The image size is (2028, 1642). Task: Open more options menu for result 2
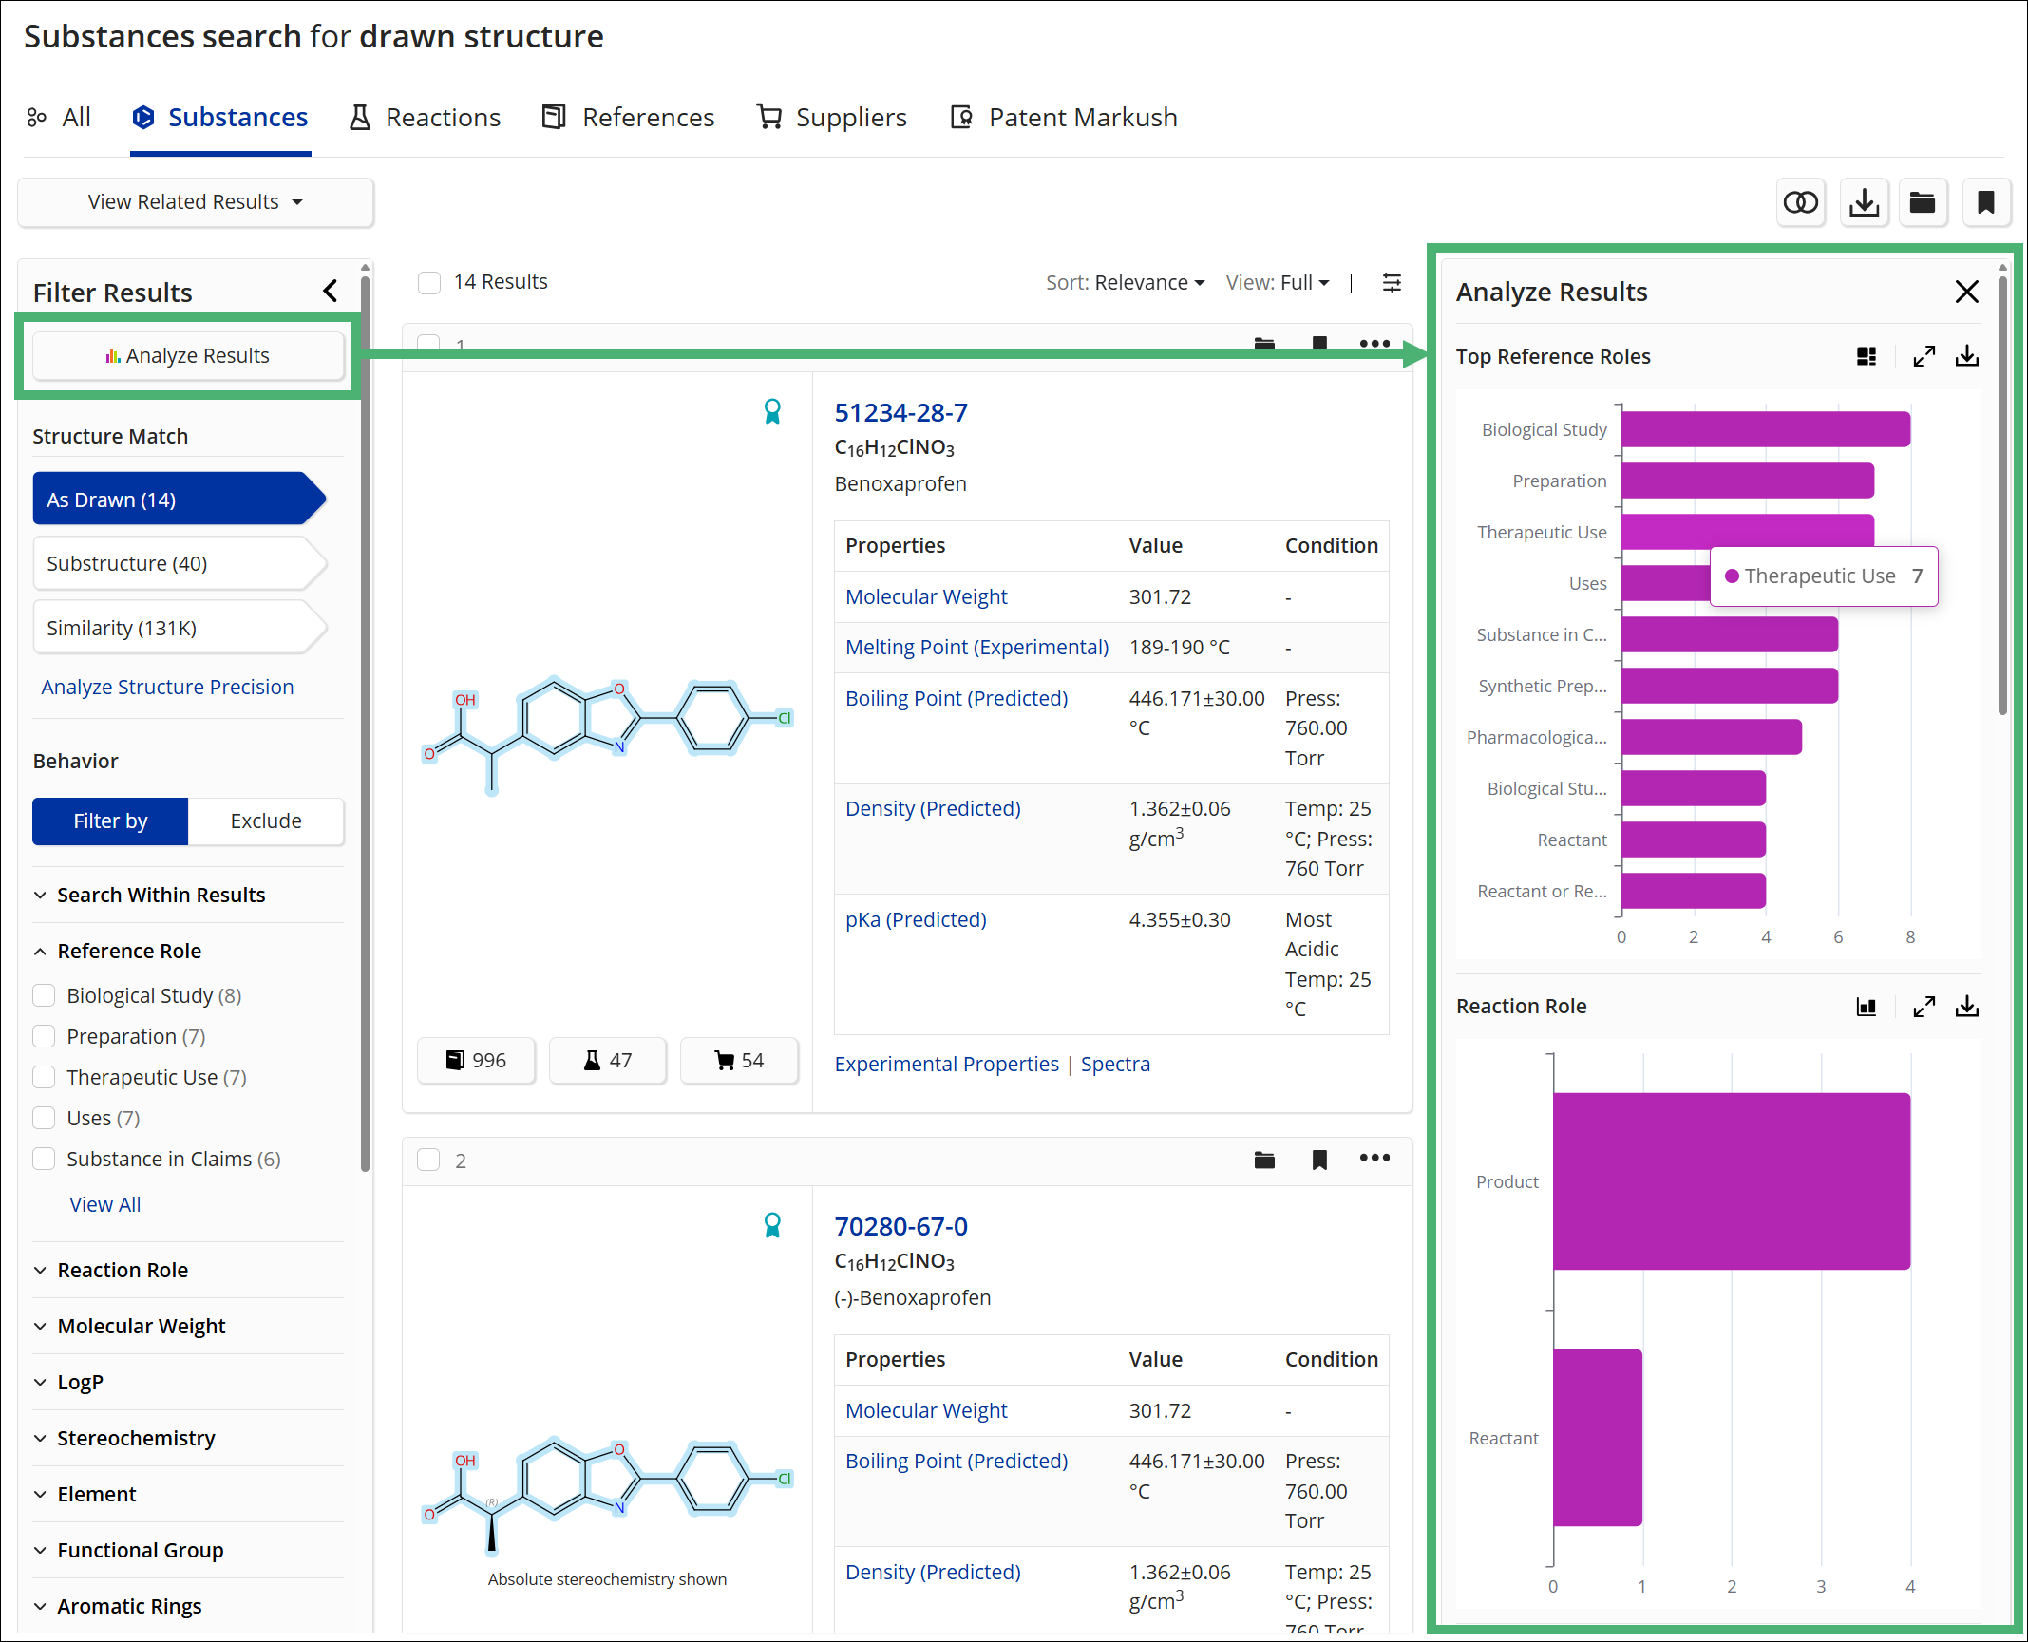coord(1374,1158)
